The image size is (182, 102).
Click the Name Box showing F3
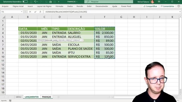pyautogui.click(x=11, y=12)
